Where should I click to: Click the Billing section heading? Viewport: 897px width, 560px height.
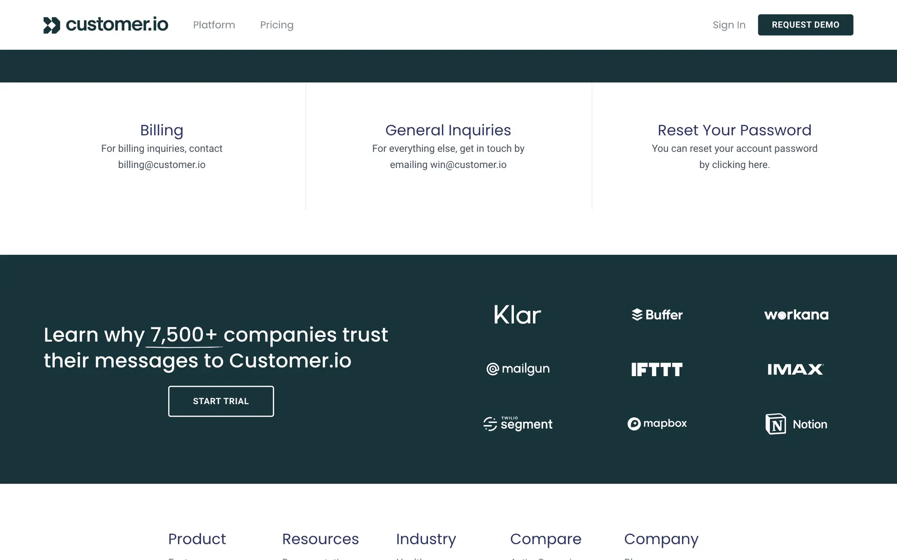(162, 130)
